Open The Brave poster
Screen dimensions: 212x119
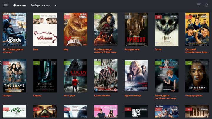coord(14,76)
